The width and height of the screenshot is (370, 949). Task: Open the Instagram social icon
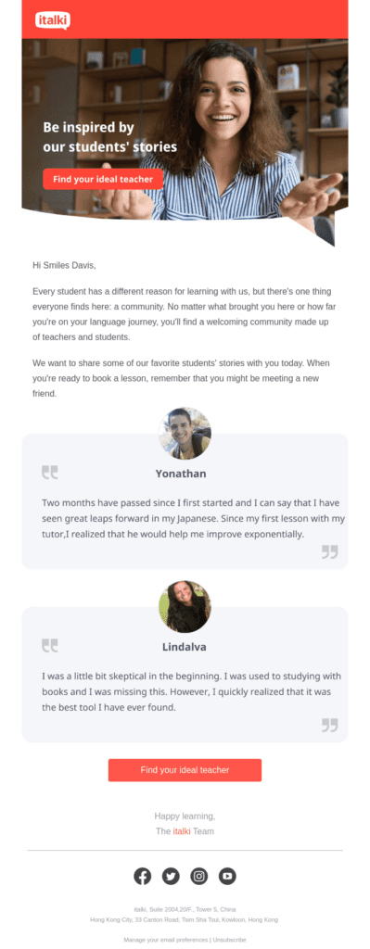point(199,876)
